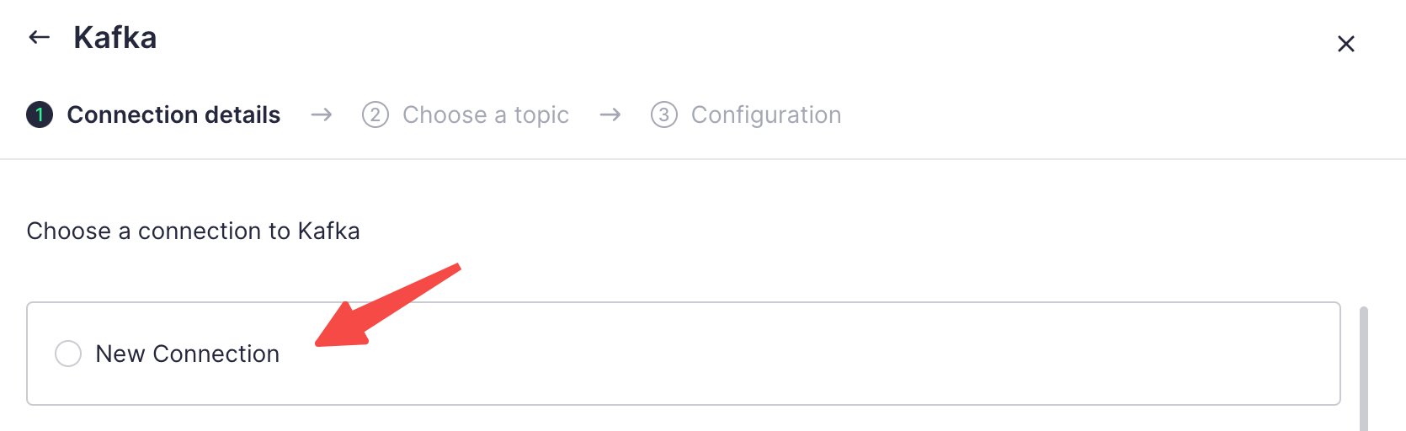Click the step 1 number badge
This screenshot has height=431, width=1406.
pos(40,114)
